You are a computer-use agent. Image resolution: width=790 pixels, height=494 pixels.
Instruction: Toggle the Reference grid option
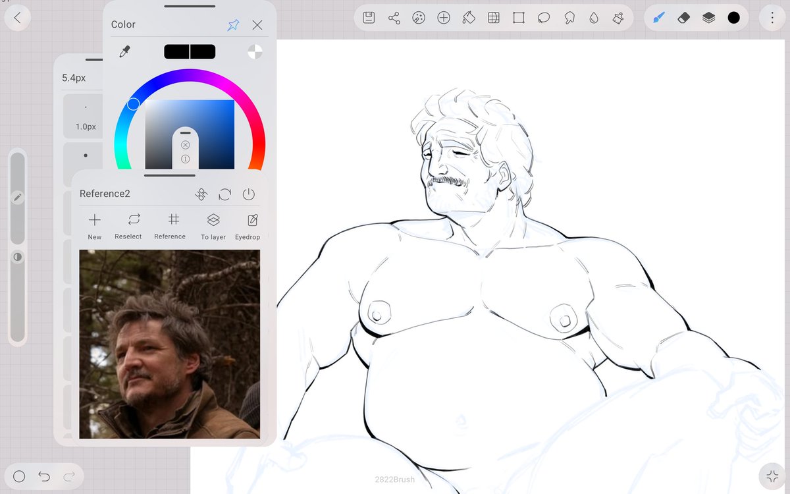click(x=170, y=226)
